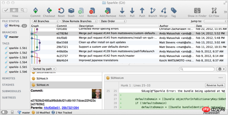This screenshot has height=115, width=228.
Task: Select commit 449b00e row
Action: [x=129, y=51]
